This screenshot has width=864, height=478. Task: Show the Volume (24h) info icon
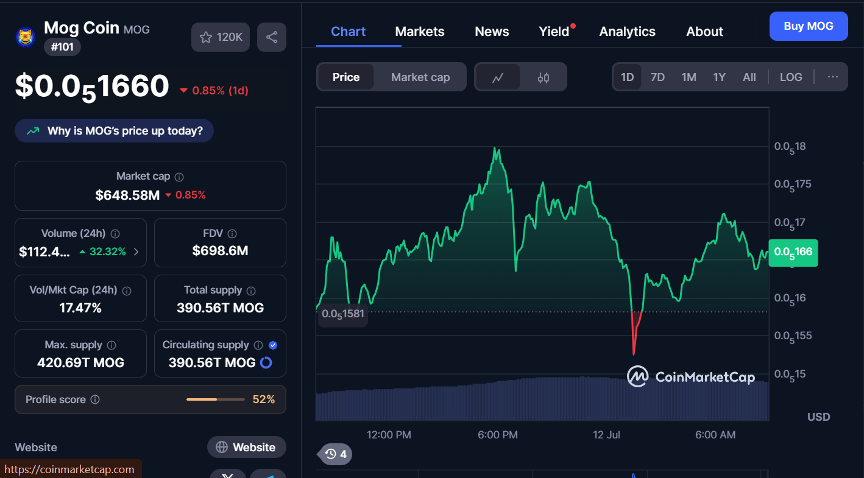tap(115, 233)
